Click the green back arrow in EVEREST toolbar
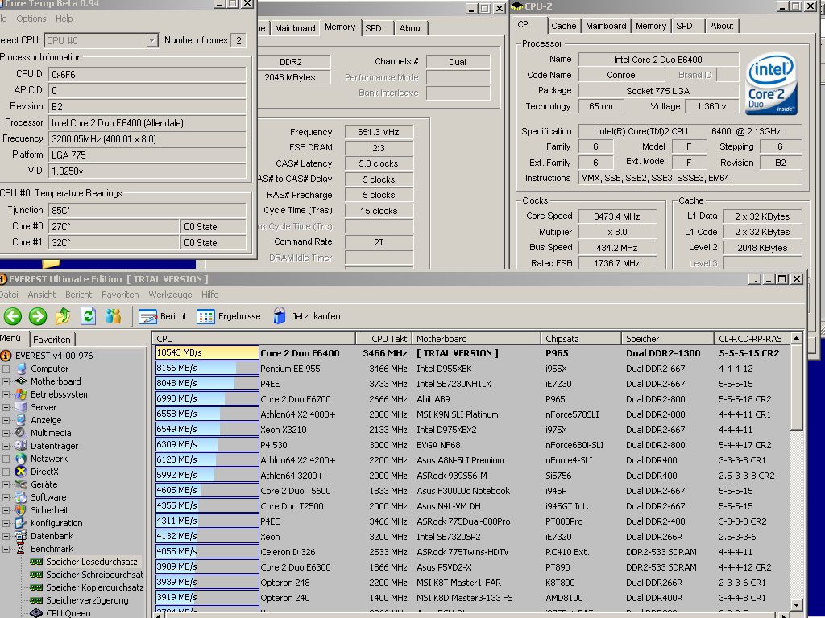Image resolution: width=825 pixels, height=618 pixels. tap(13, 316)
